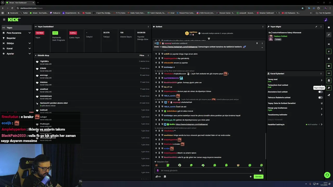Image resolution: width=333 pixels, height=187 pixels.
Task: Open Yayın İstatistikleri three-dot menu
Action: [148, 26]
